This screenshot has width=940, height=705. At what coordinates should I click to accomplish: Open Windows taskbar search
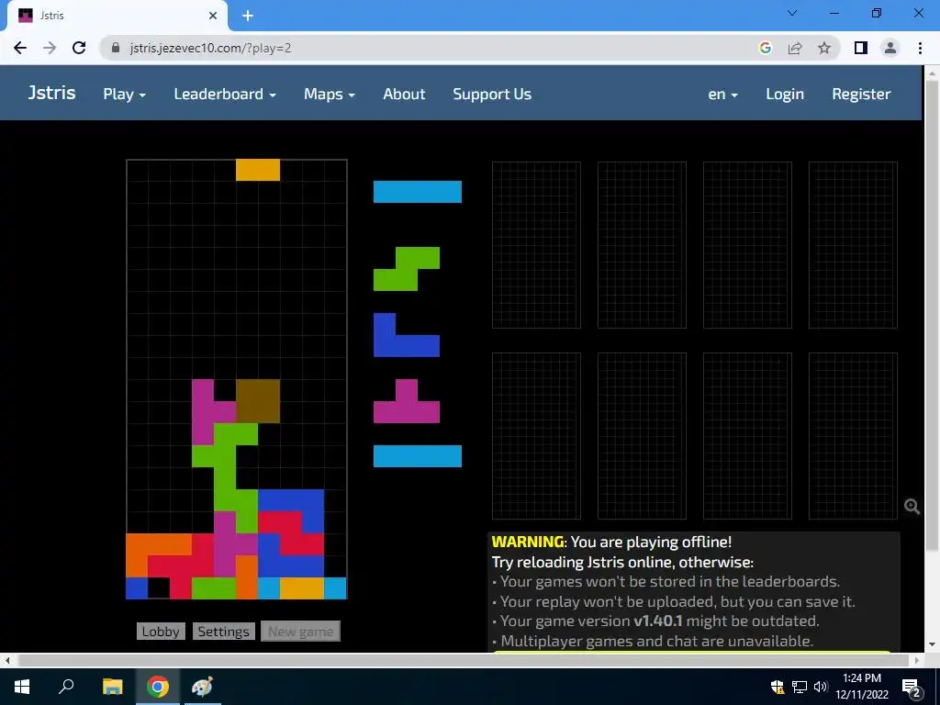point(66,687)
